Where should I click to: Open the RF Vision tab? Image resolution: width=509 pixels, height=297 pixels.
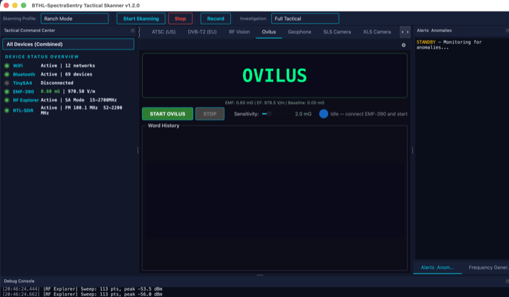(x=239, y=32)
